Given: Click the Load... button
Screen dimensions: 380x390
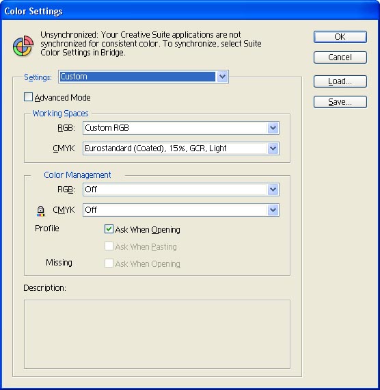Looking at the screenshot, I should (x=340, y=81).
